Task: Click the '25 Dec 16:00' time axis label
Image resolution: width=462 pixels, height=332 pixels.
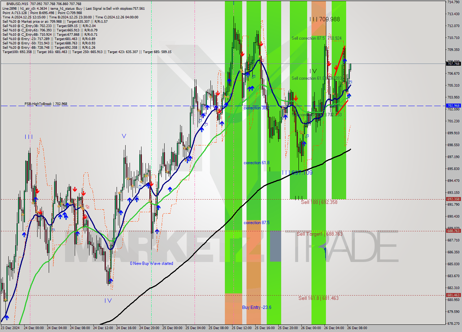Action: tap(265, 328)
